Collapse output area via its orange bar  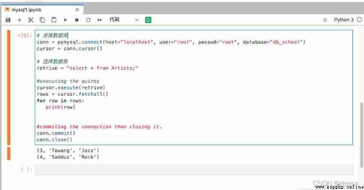coord(9,154)
